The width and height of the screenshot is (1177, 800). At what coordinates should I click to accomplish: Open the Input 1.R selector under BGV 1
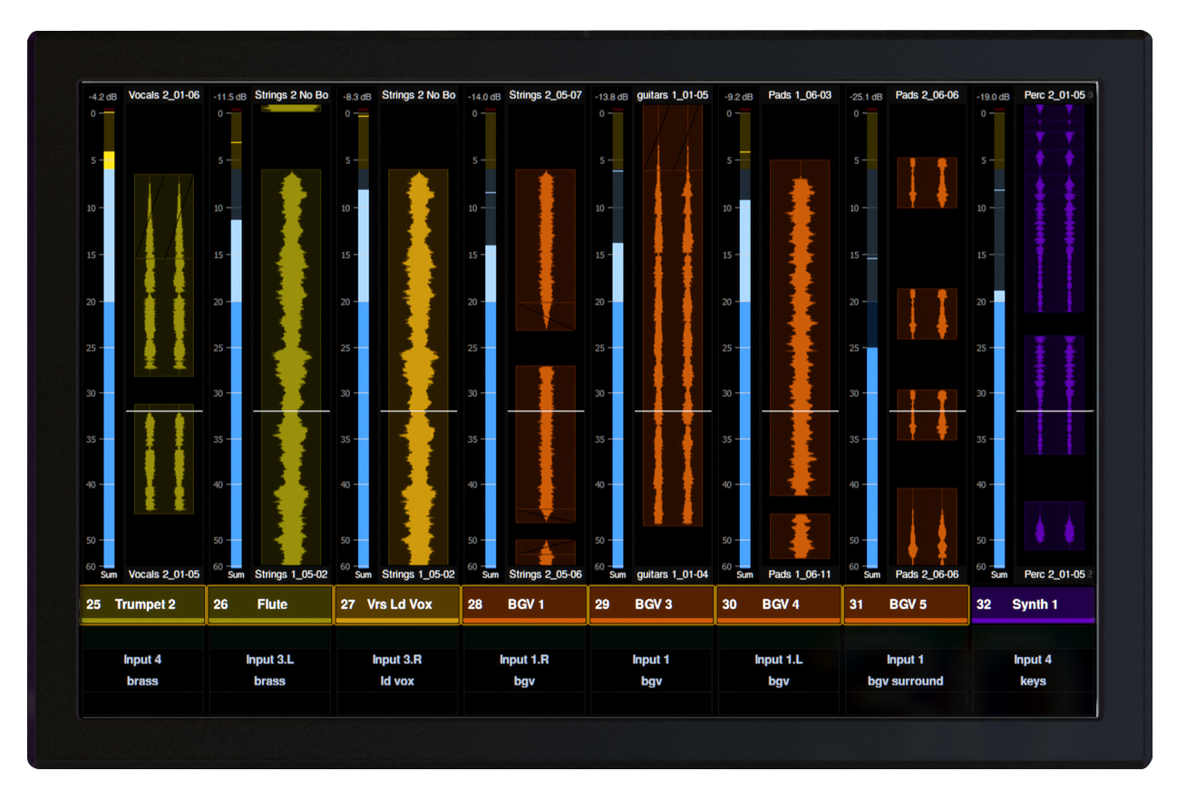524,660
